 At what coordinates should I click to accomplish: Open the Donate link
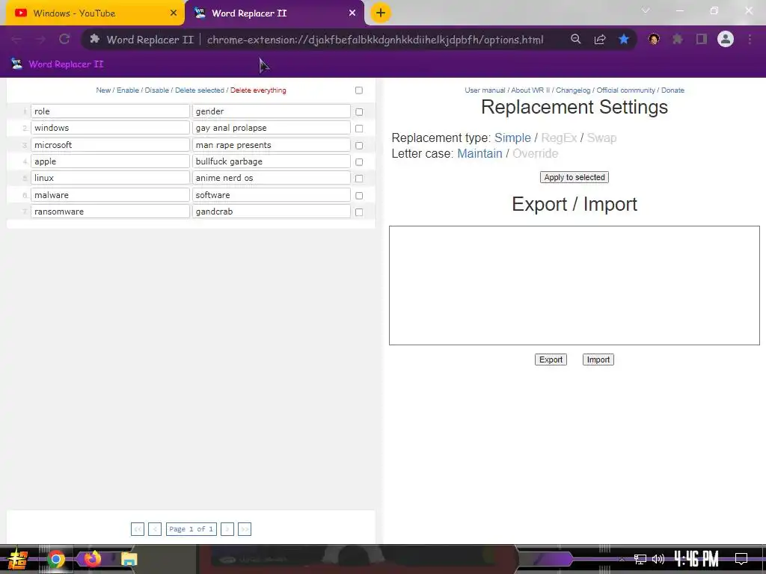pos(672,90)
